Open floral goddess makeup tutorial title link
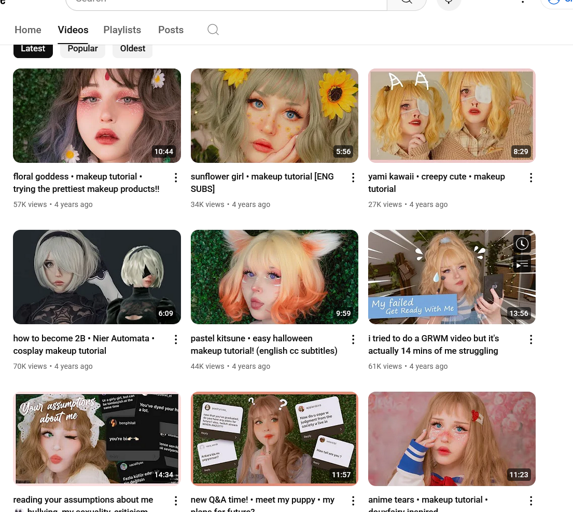 pos(86,183)
